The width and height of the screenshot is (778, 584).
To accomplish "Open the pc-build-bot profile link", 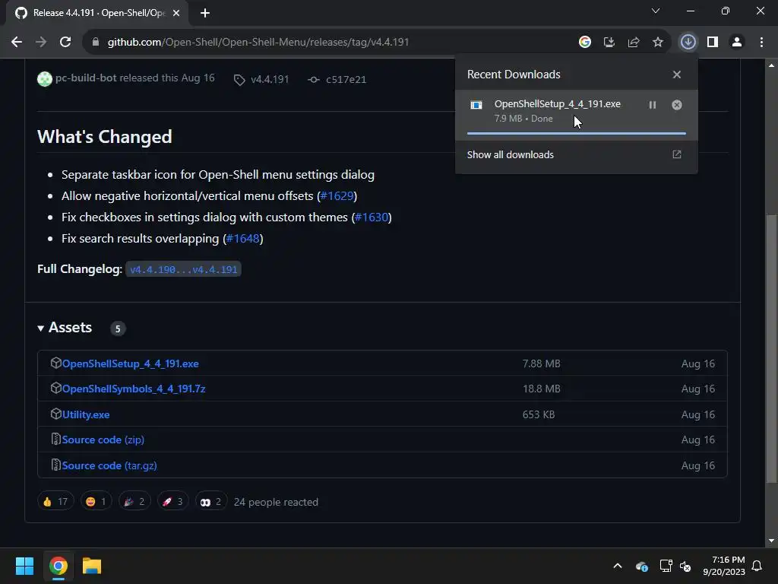I will 86,78.
